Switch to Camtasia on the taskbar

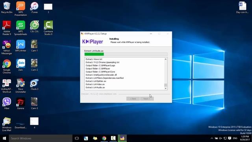pos(113,138)
